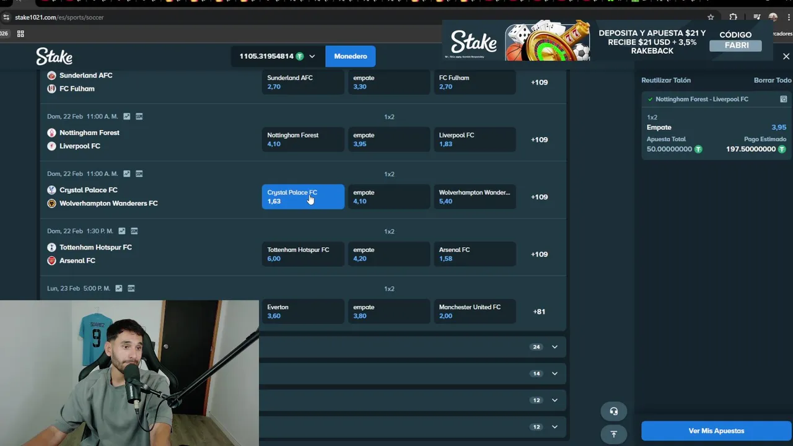Click the Wolverhampton Wanderers crest
The width and height of the screenshot is (793, 446).
[x=51, y=203]
